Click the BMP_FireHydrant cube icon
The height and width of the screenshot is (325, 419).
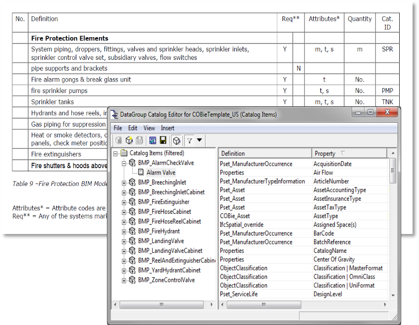pyautogui.click(x=132, y=231)
